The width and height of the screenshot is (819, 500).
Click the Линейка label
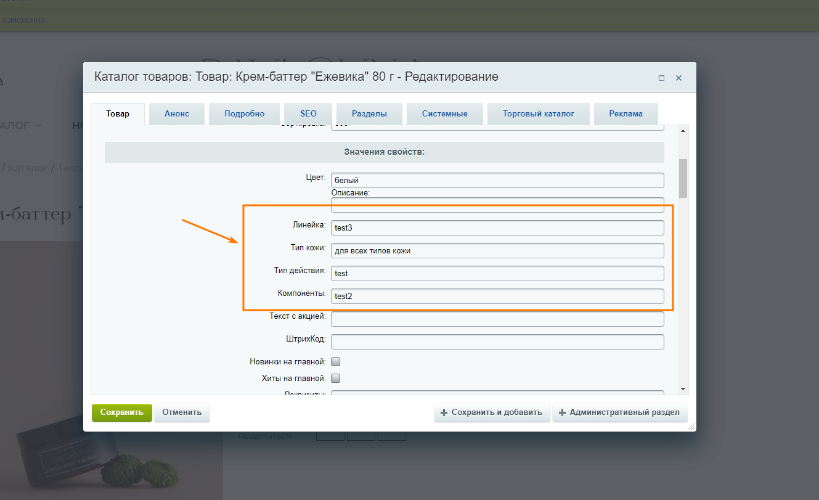click(309, 225)
